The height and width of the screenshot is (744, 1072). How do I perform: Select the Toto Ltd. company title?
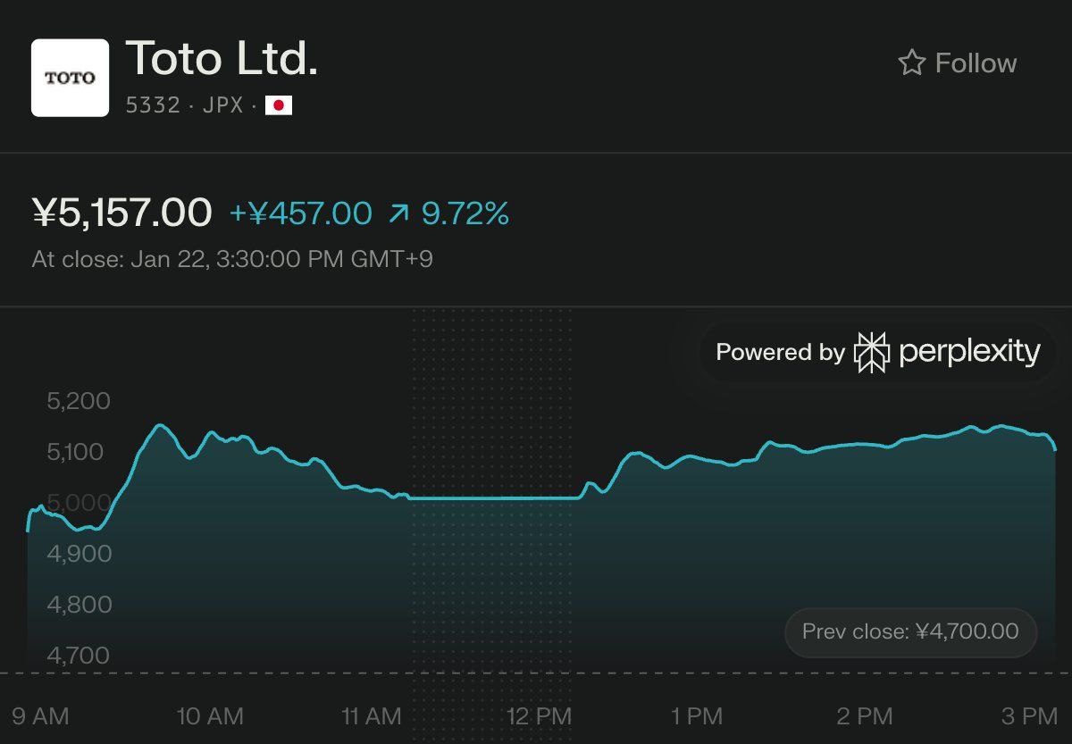click(222, 59)
